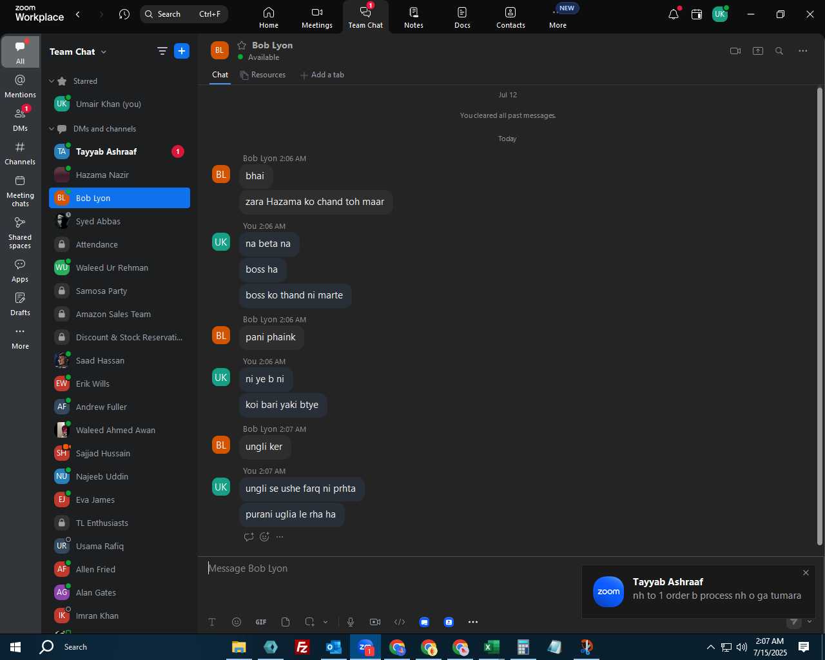Click the chat messages vertical scrollbar
The height and width of the screenshot is (660, 825).
point(820,316)
